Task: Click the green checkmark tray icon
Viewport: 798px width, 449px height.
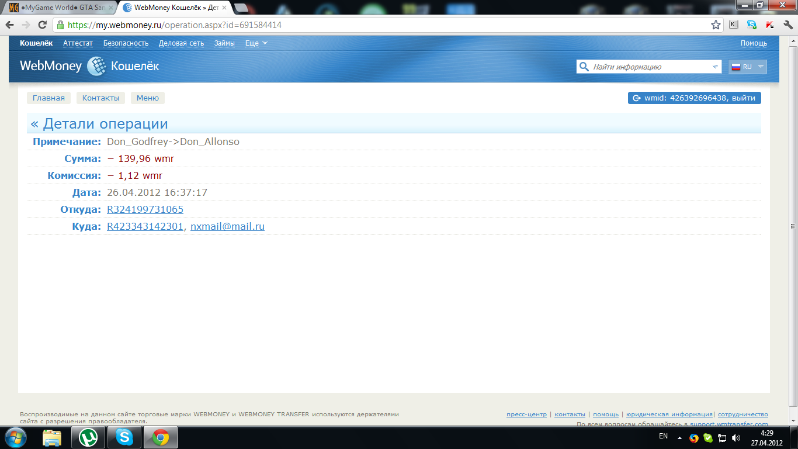Action: pyautogui.click(x=708, y=437)
